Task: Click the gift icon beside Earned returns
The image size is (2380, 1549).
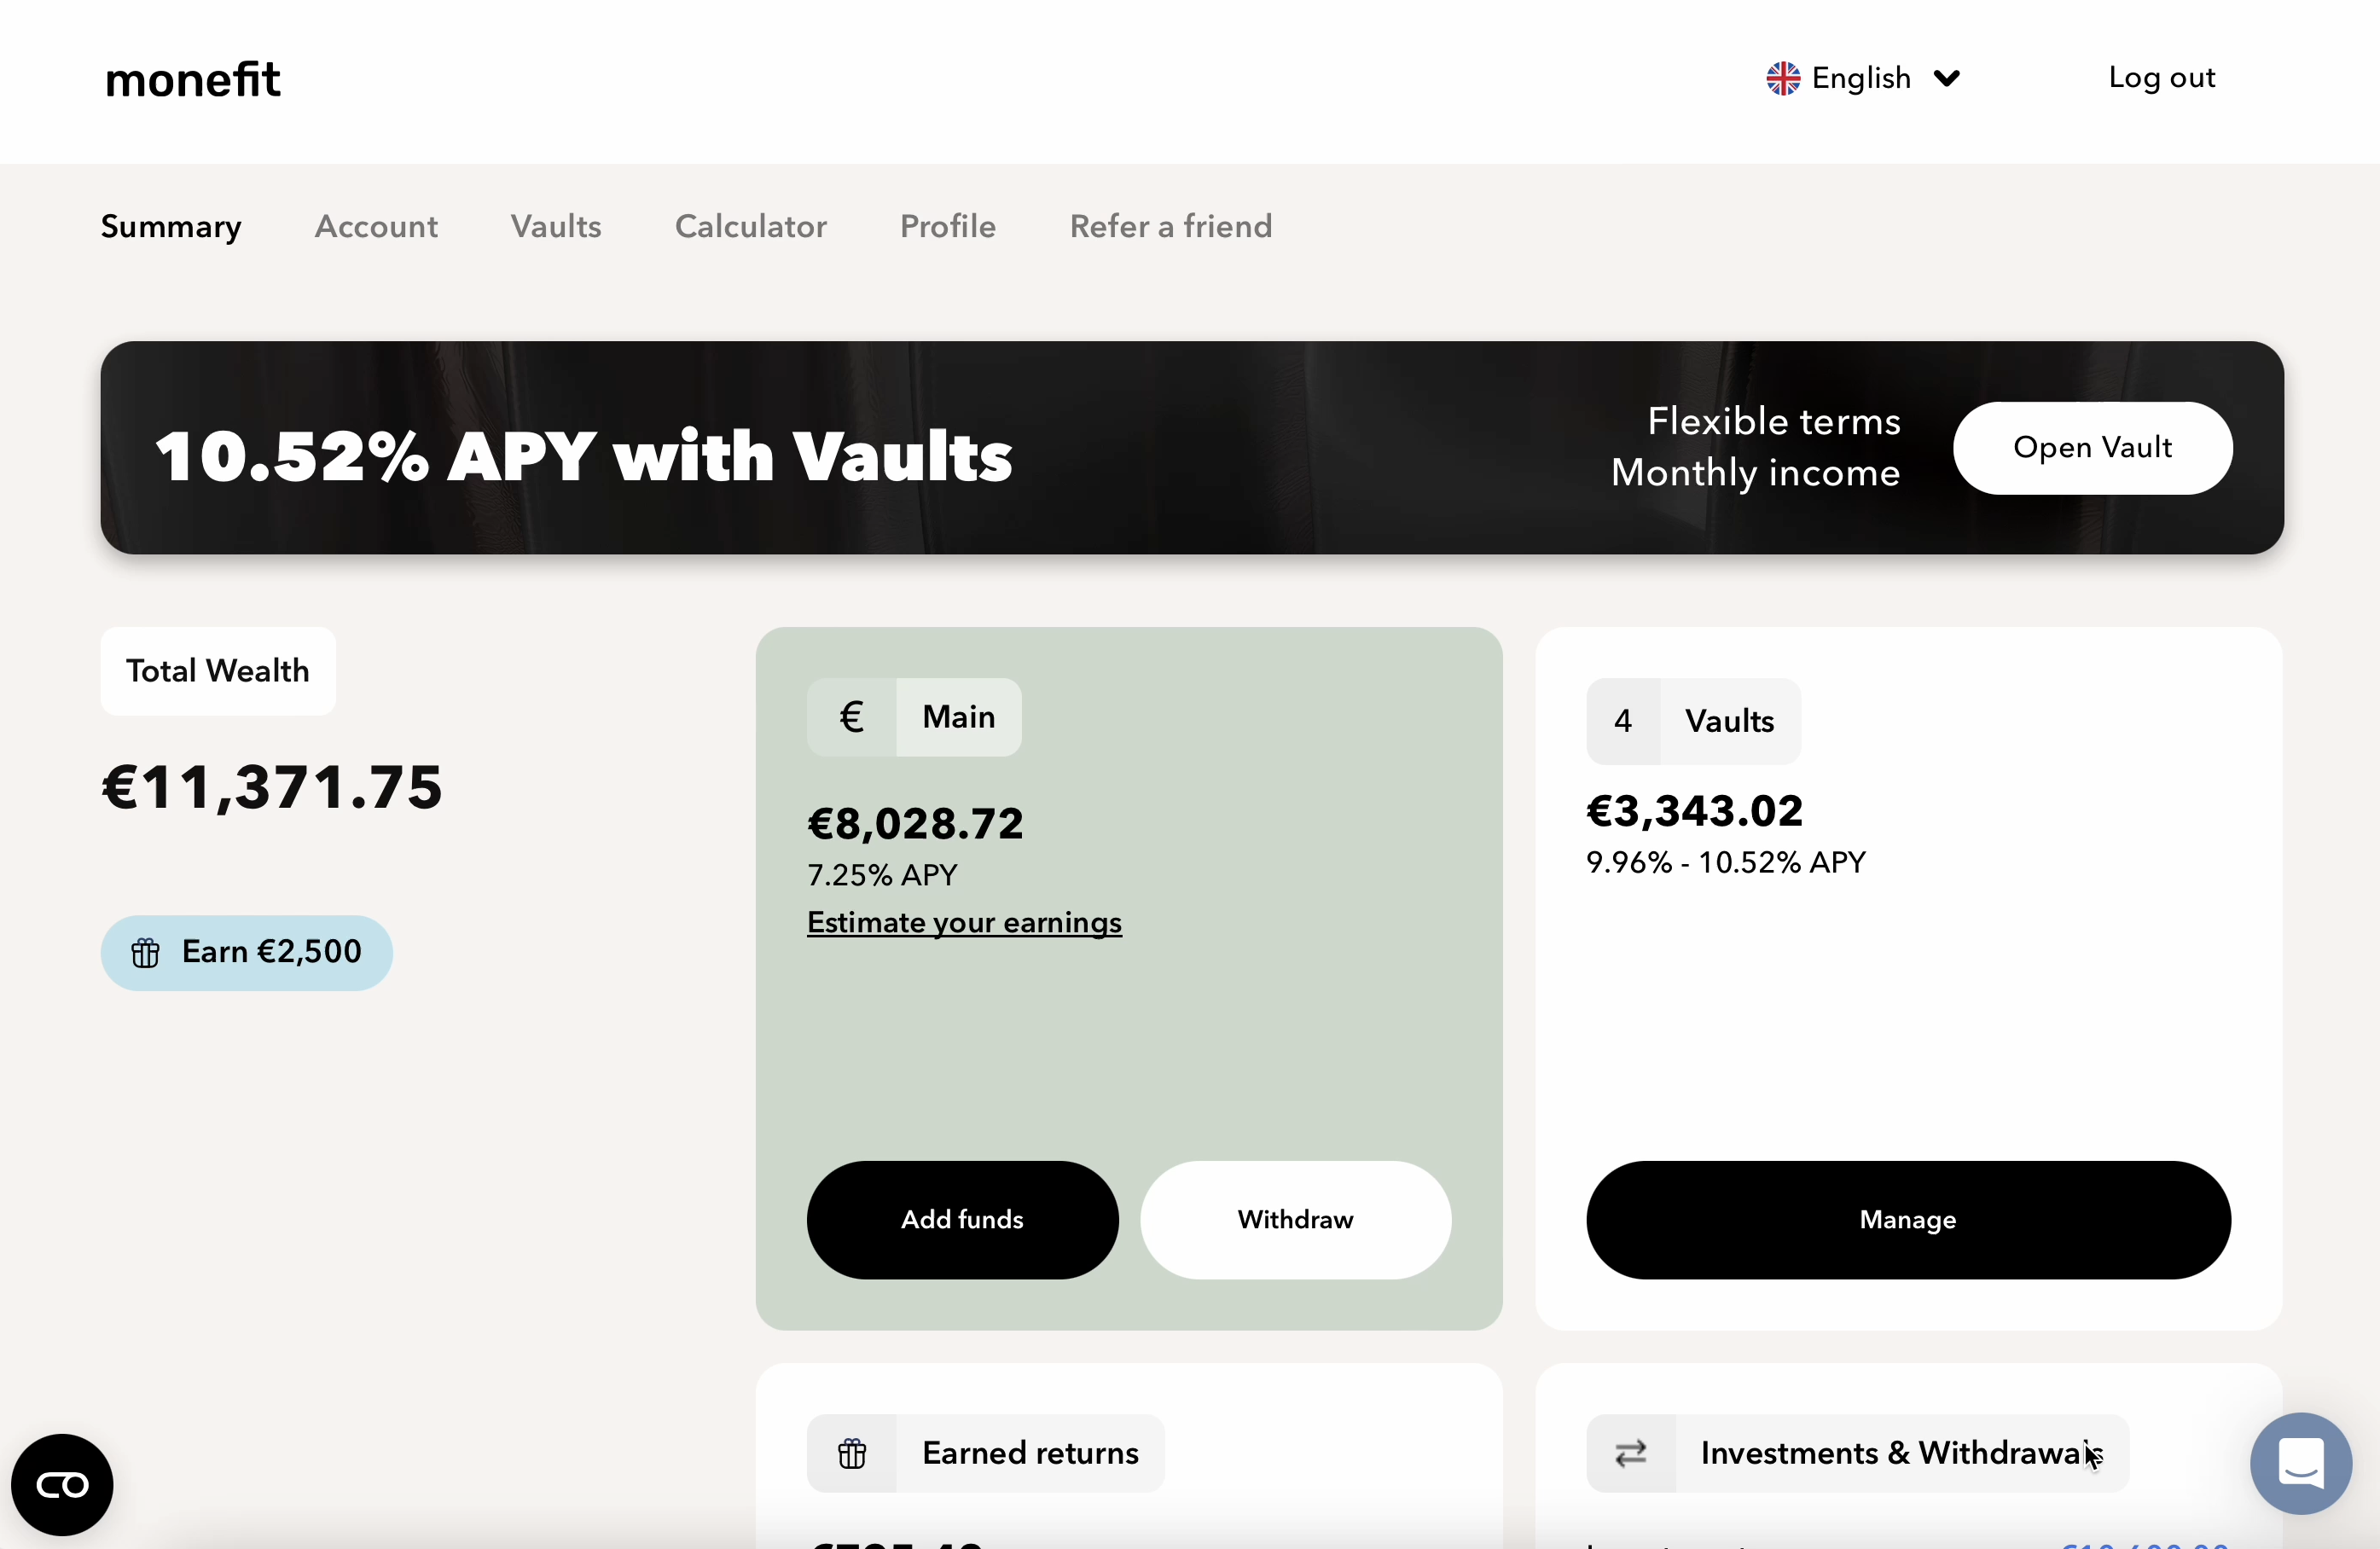Action: pyautogui.click(x=852, y=1453)
